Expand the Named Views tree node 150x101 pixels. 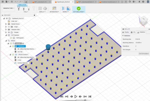[6, 24]
